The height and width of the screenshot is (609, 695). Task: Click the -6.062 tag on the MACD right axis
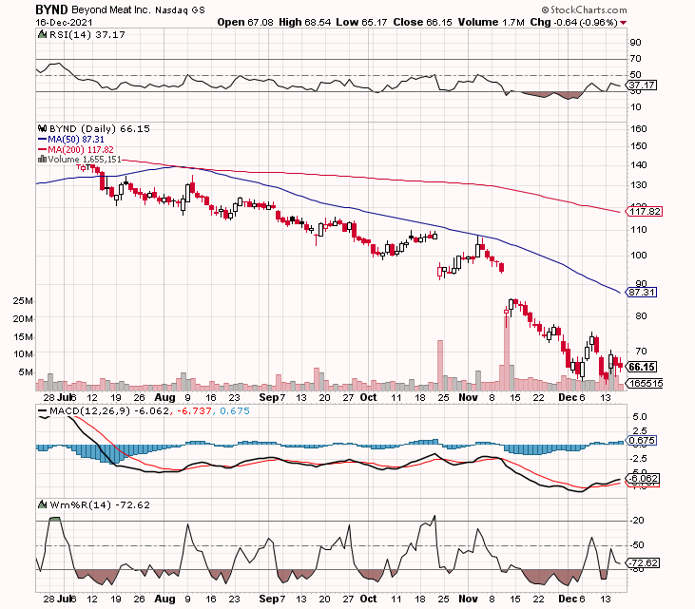coord(644,478)
